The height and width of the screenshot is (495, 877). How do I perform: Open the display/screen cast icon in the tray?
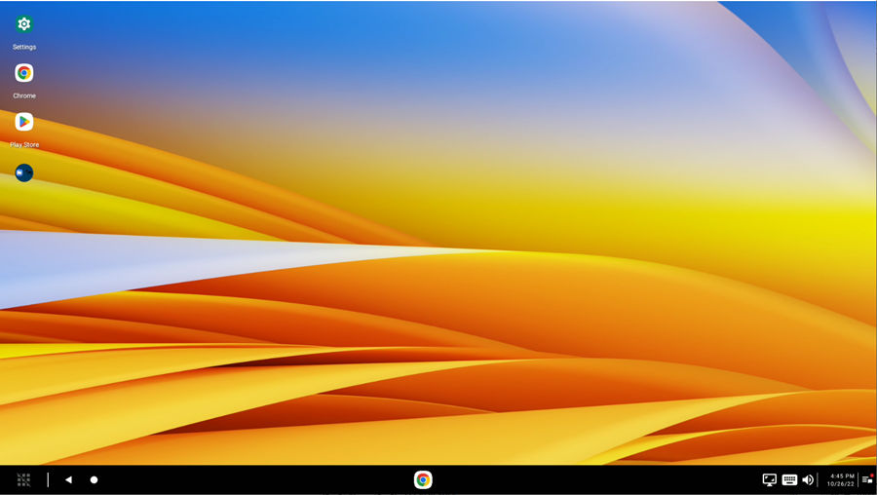tap(770, 480)
